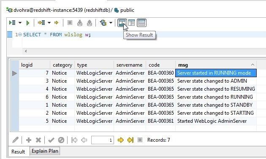Select cell 'Server state changed to STARTING'
This screenshot has width=266, height=159.
[216, 113]
